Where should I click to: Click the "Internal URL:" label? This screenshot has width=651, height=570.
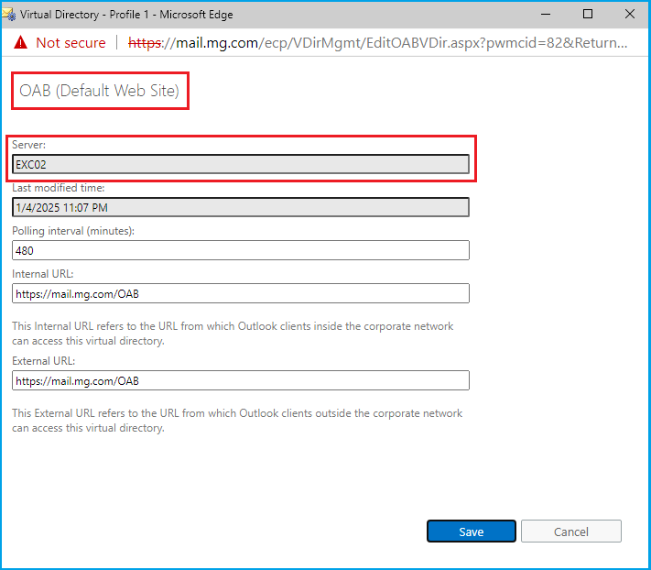coord(42,274)
